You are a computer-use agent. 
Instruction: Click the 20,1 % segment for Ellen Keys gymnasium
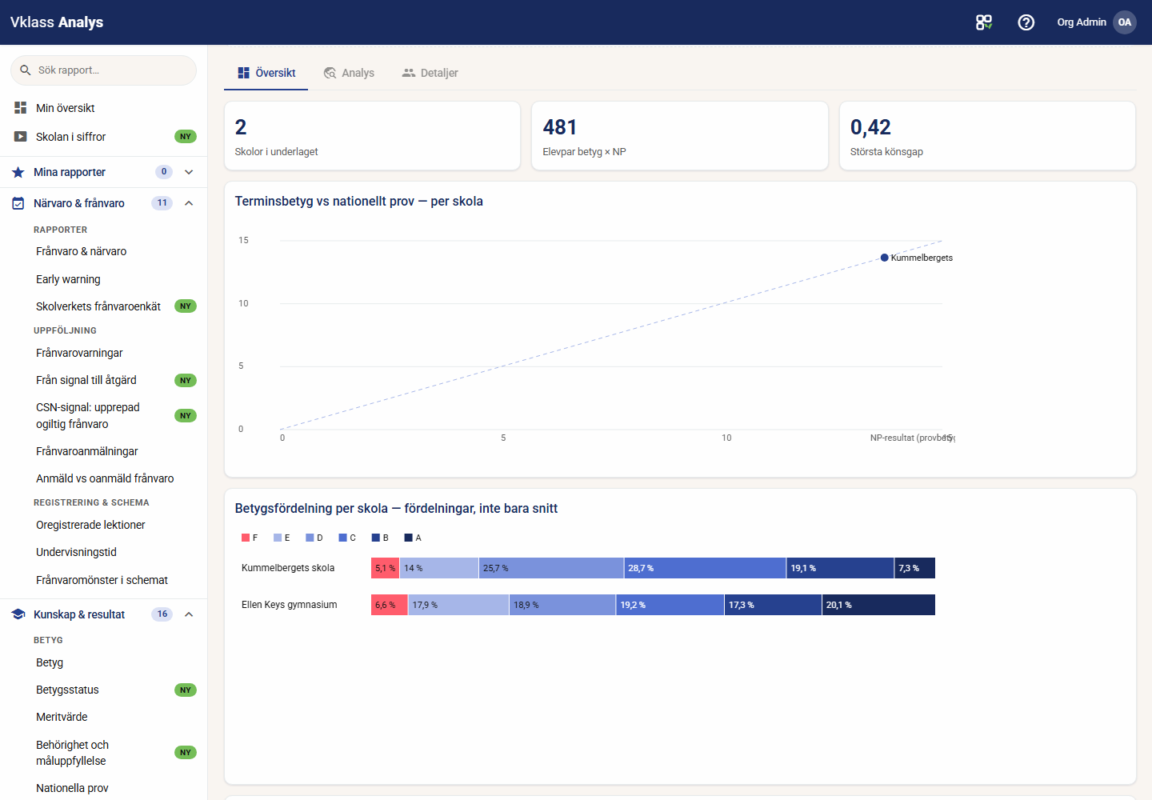pyautogui.click(x=878, y=605)
